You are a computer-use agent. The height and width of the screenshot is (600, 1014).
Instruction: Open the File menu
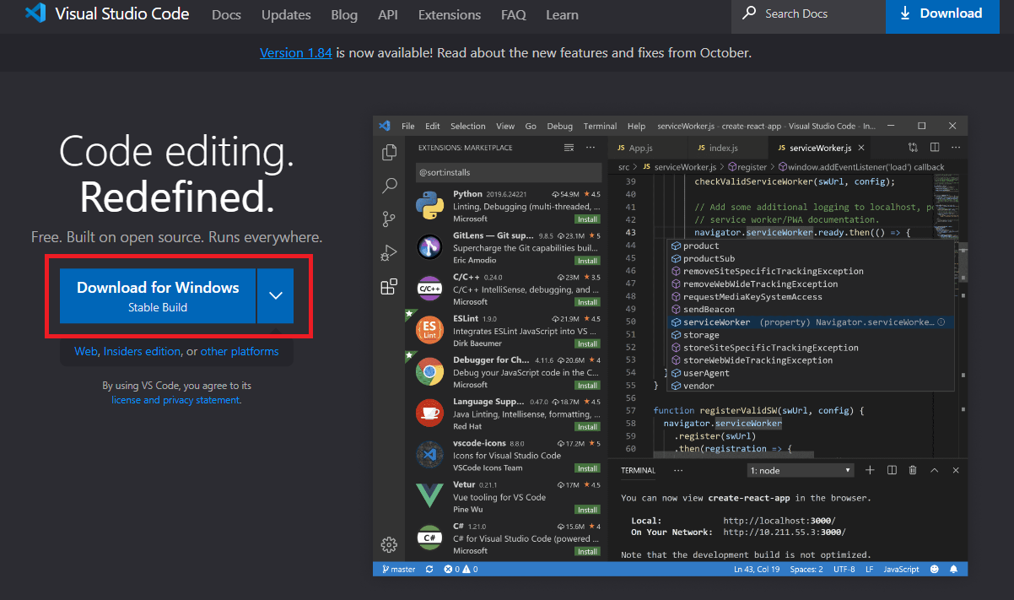[x=408, y=126]
